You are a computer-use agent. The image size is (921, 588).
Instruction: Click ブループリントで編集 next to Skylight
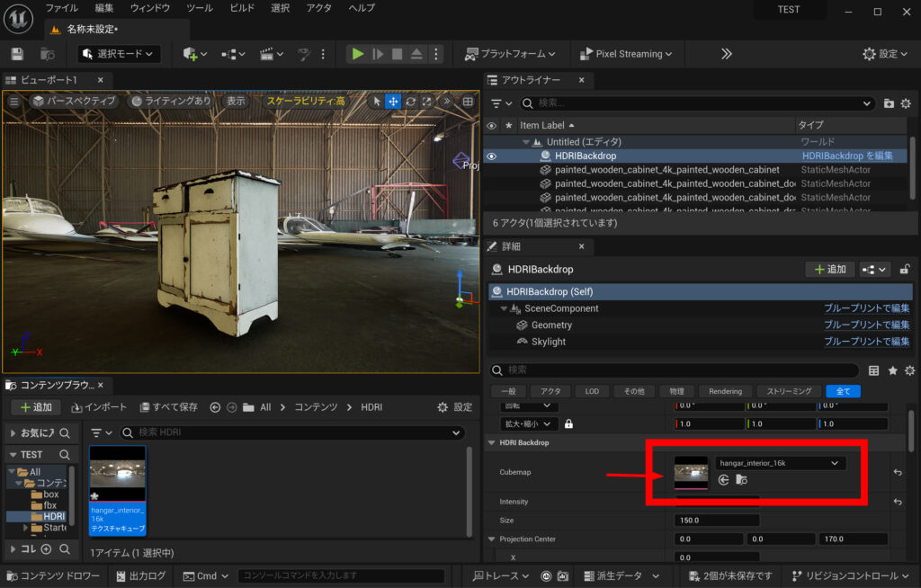click(x=867, y=342)
